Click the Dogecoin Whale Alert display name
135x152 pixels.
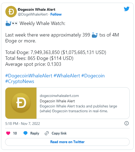point(36,9)
